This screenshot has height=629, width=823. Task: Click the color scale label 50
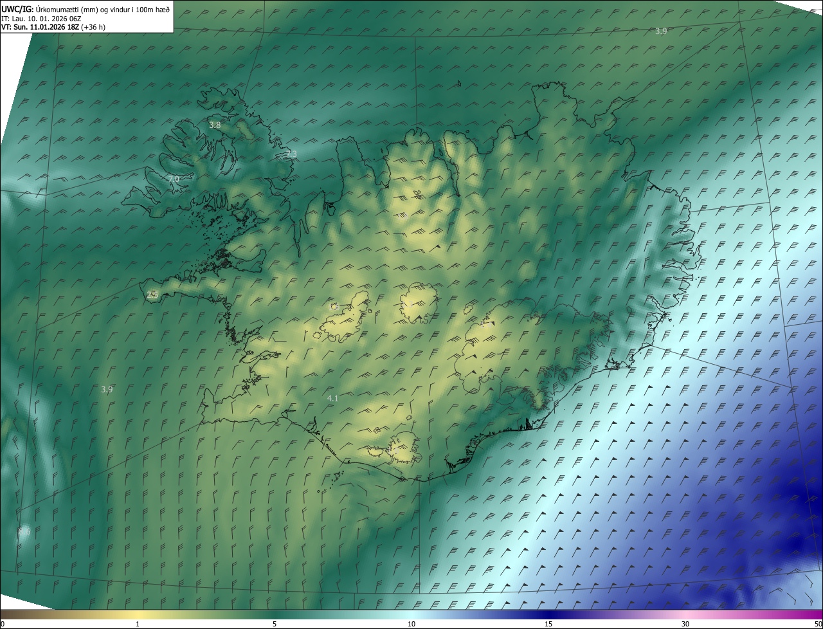pos(818,624)
